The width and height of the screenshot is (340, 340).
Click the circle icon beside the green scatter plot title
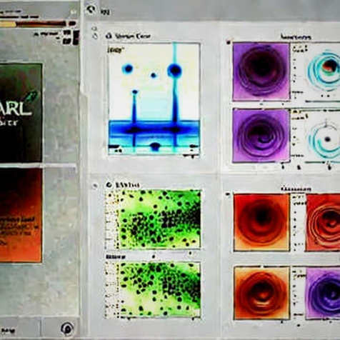coord(109,185)
